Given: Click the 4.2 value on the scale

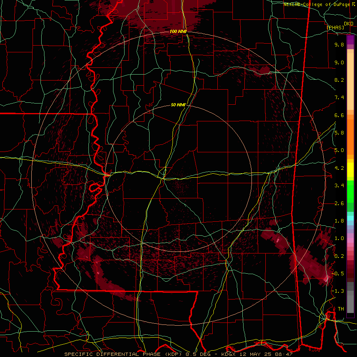Looking at the screenshot, I should (x=339, y=168).
